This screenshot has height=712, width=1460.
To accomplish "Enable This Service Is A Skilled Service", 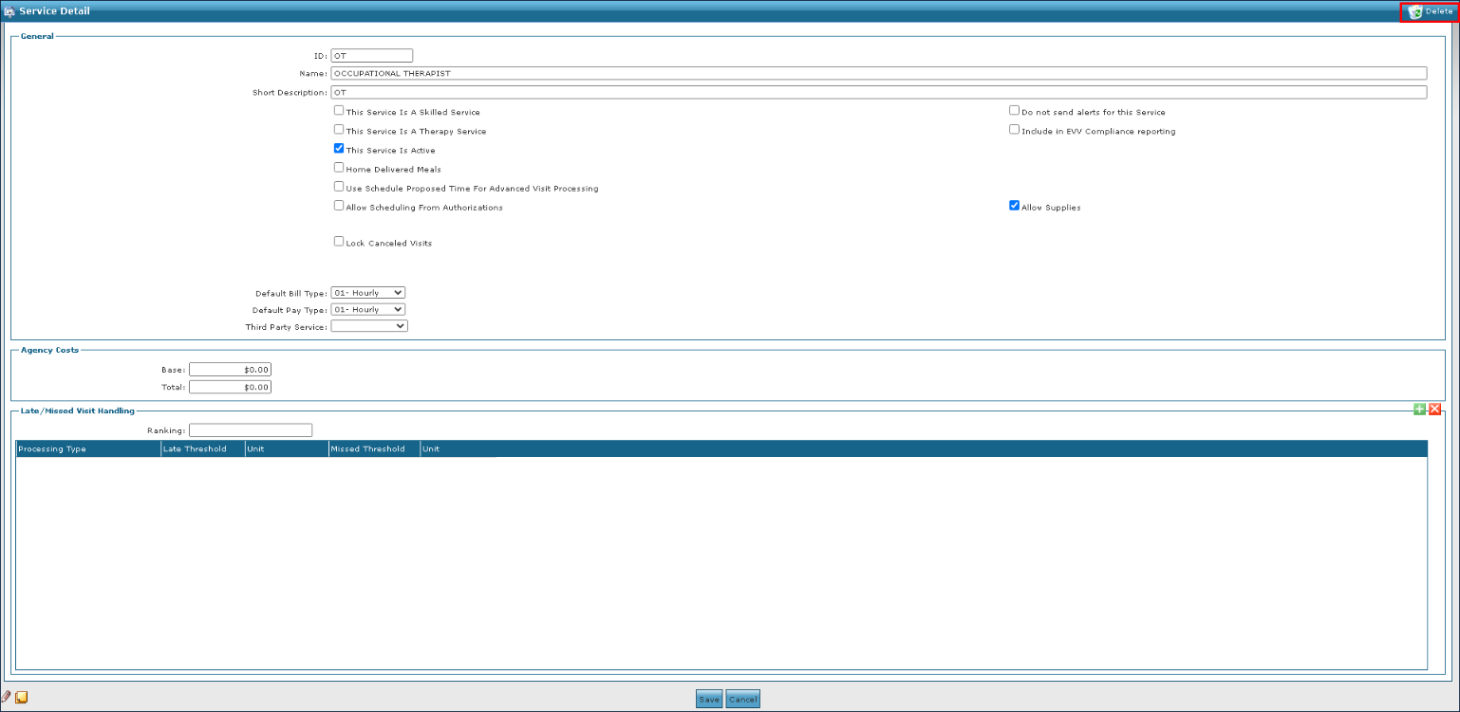I will click(339, 111).
